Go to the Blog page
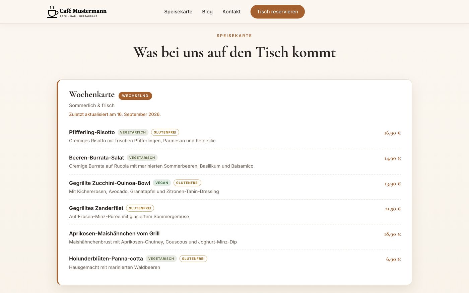469x293 pixels. [207, 12]
